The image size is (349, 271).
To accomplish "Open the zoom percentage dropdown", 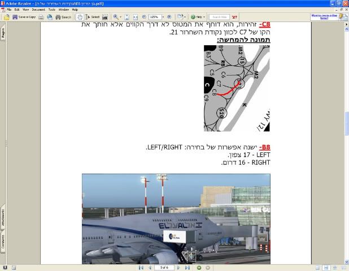I will (162, 17).
